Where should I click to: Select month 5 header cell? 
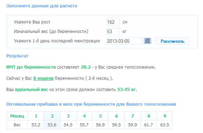pos(100,116)
